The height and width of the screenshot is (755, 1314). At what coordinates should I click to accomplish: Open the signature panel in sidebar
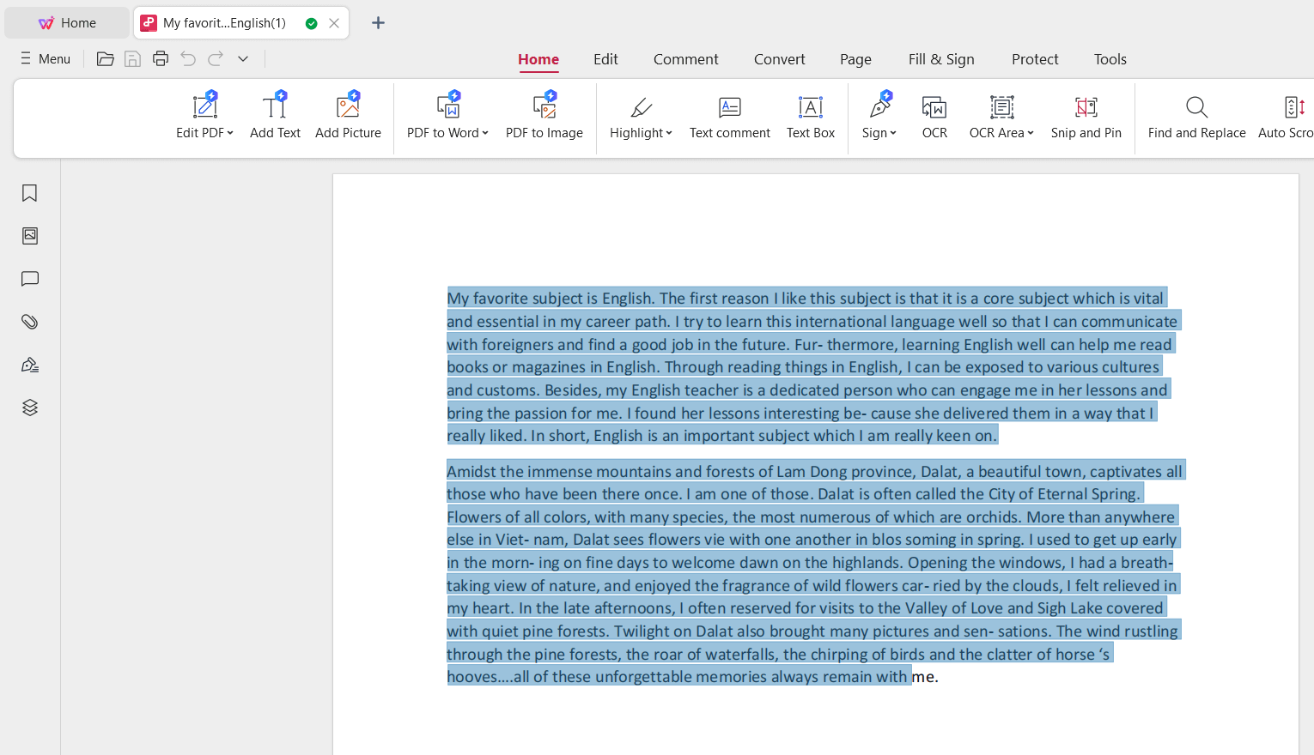[x=29, y=365]
